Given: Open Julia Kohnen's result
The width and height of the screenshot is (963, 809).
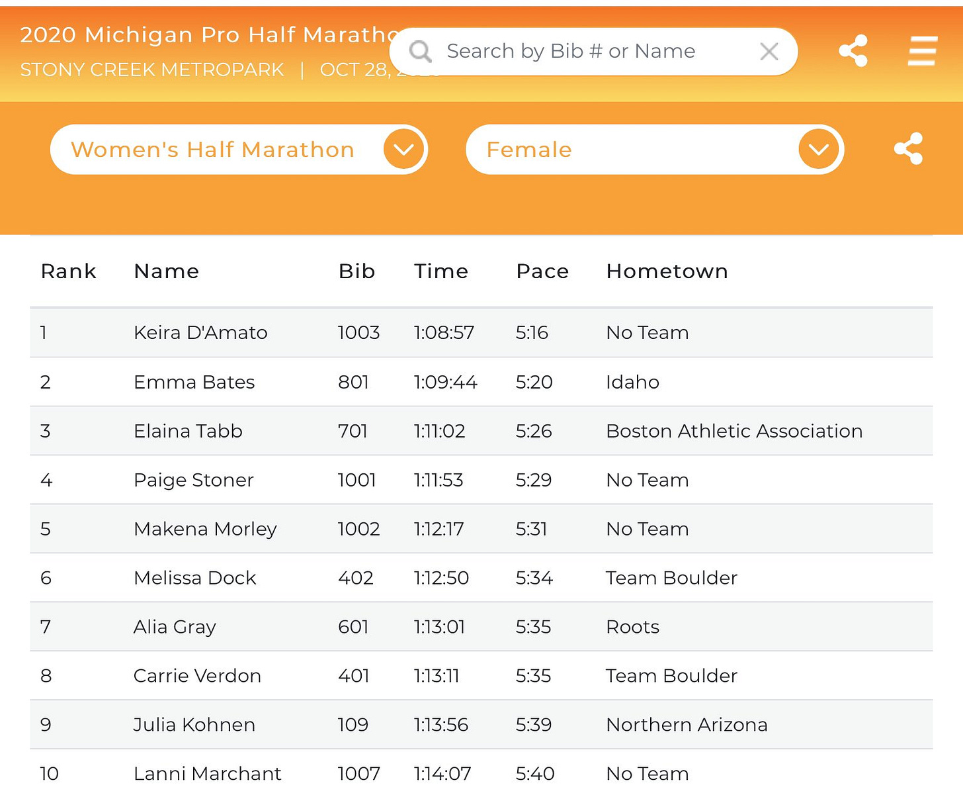Looking at the screenshot, I should (x=194, y=725).
